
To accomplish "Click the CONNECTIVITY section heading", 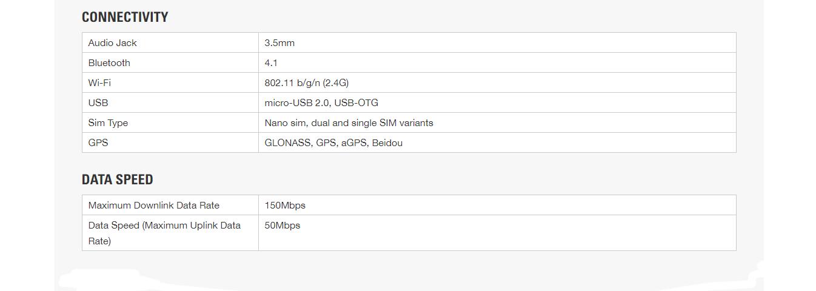I will point(125,17).
